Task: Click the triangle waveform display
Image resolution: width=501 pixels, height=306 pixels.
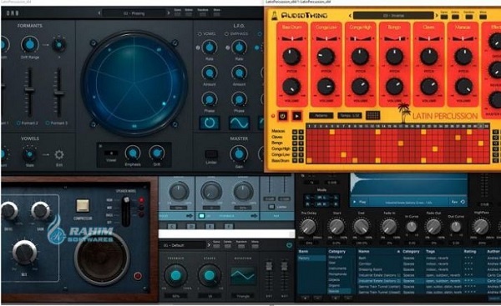Action: pyautogui.click(x=243, y=275)
